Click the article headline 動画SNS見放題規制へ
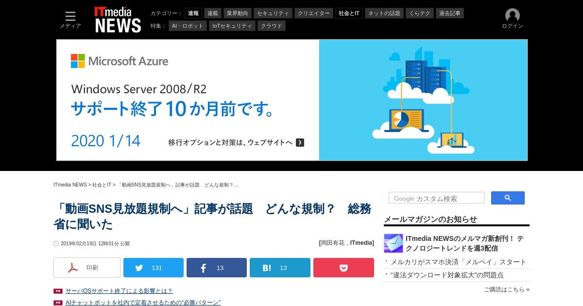This screenshot has height=306, width=583. 212,216
